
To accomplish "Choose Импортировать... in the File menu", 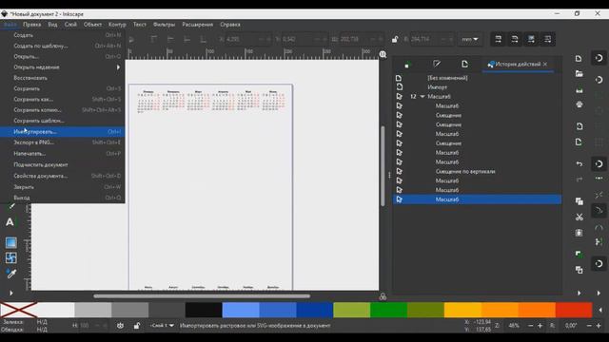I will [x=62, y=132].
